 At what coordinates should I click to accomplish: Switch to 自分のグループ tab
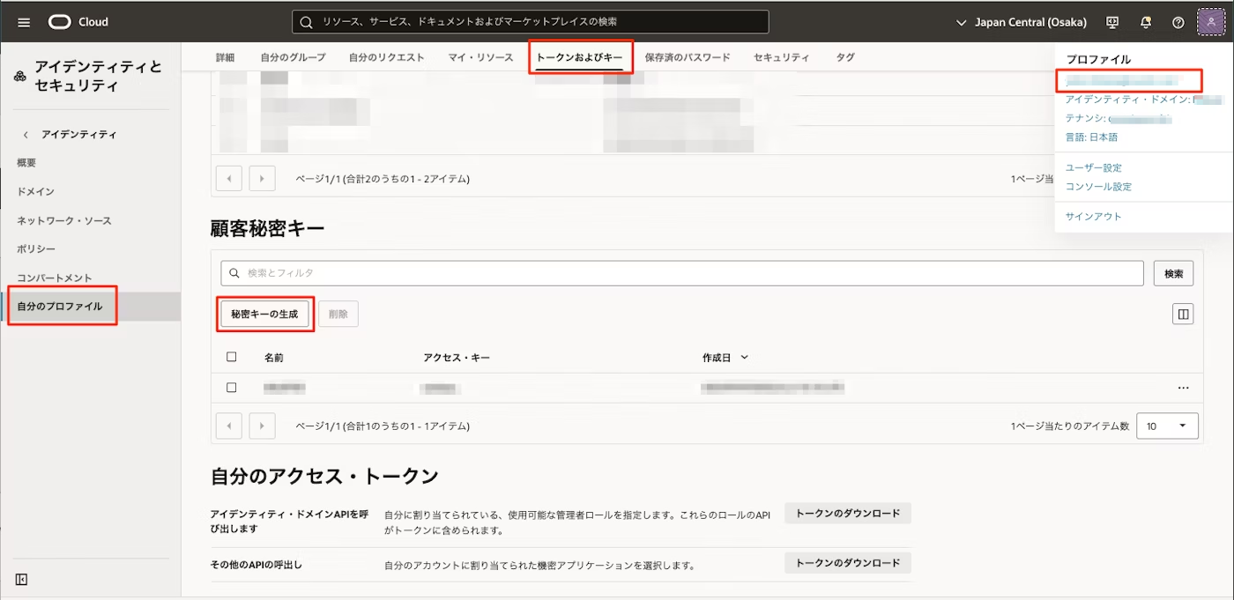[x=293, y=57]
